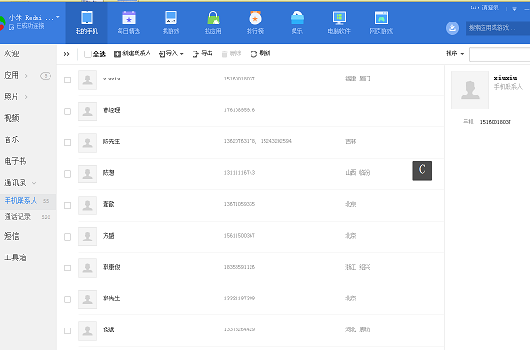This screenshot has height=350, width=530.
Task: Select 手机联系人 in the sidebar
Action: click(21, 201)
